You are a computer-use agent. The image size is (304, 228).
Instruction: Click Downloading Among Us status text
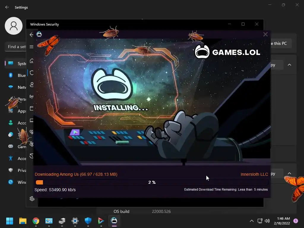point(76,174)
